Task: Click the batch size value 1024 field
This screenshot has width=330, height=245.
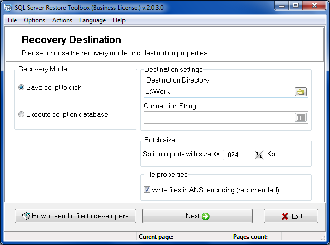Action: coord(238,155)
